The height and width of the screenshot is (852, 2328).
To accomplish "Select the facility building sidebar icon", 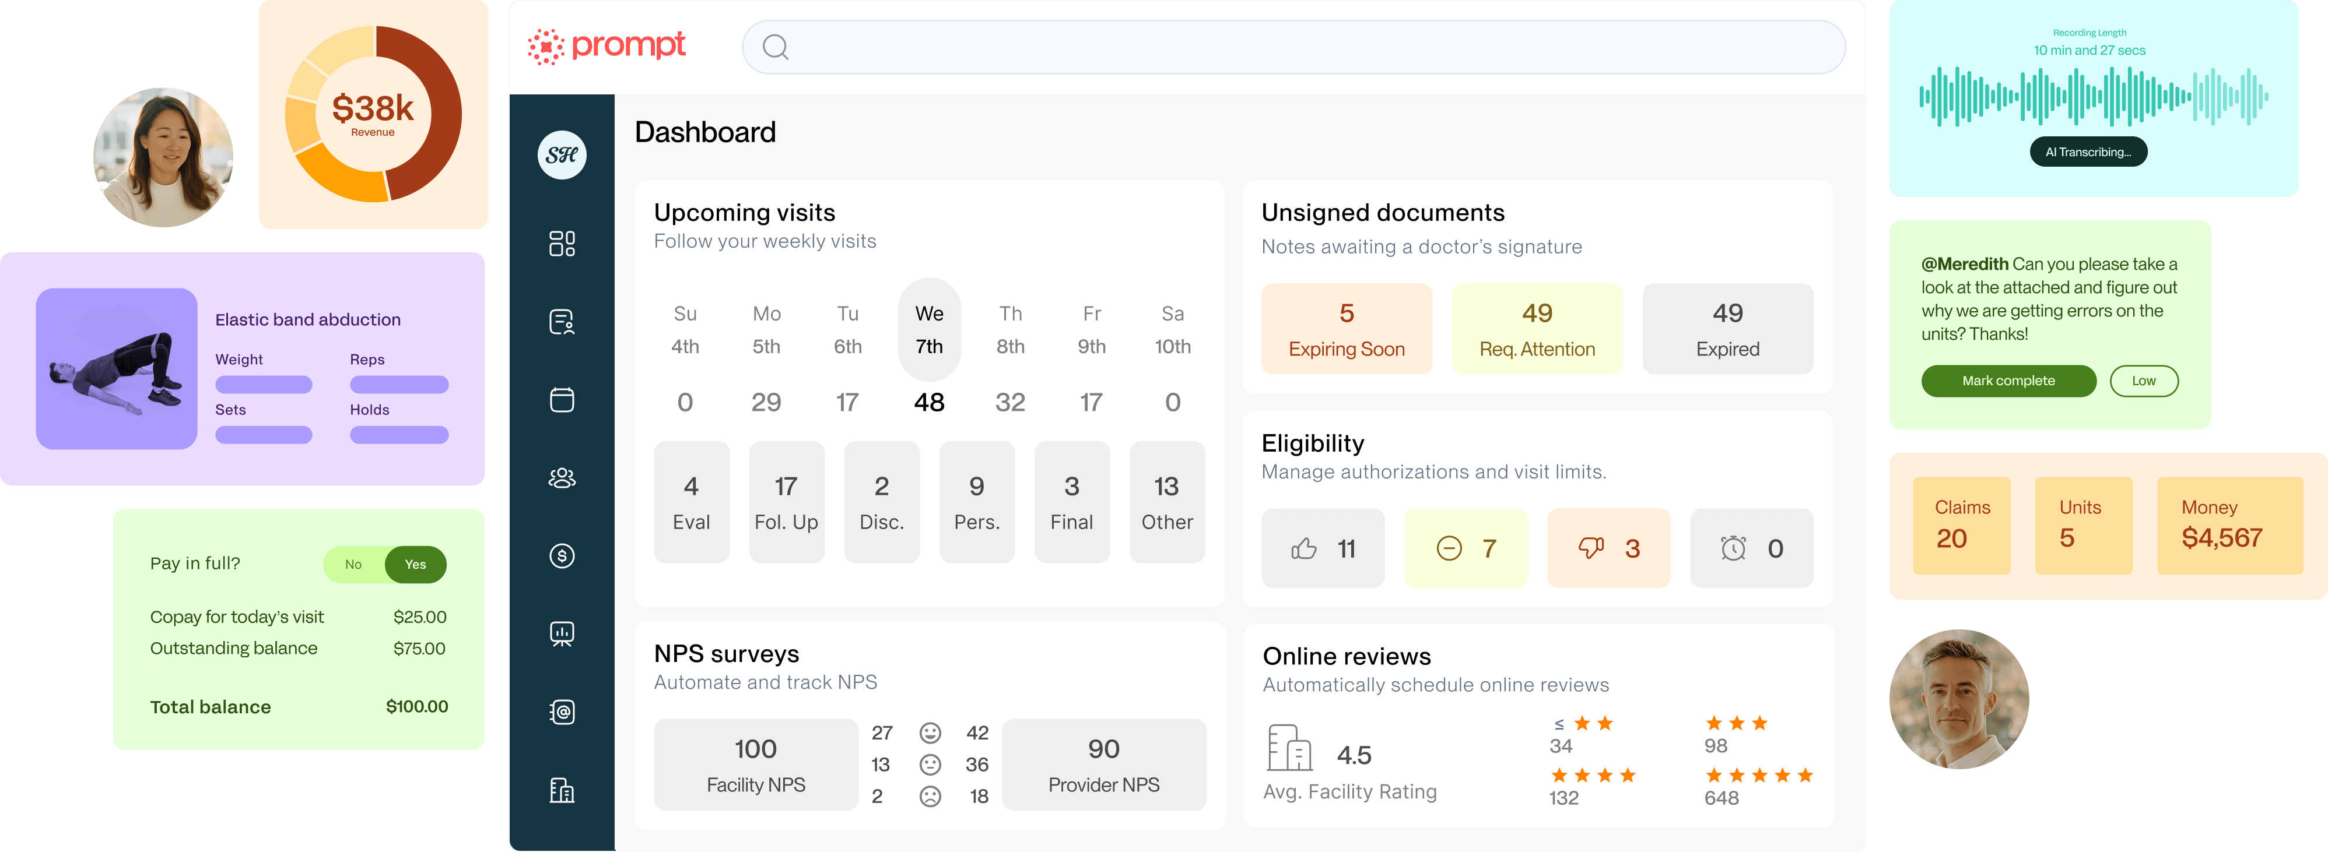I will (561, 791).
